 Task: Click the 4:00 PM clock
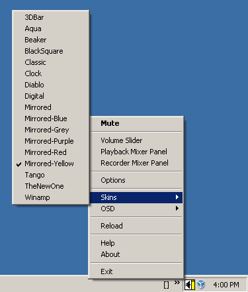pyautogui.click(x=226, y=285)
